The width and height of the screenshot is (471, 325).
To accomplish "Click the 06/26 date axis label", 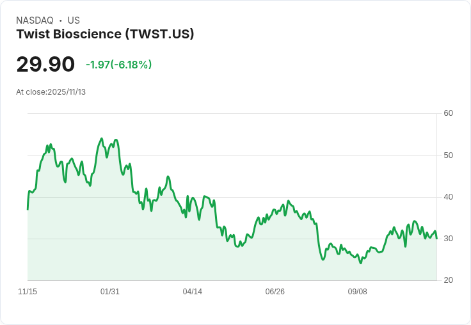I will 275,292.
